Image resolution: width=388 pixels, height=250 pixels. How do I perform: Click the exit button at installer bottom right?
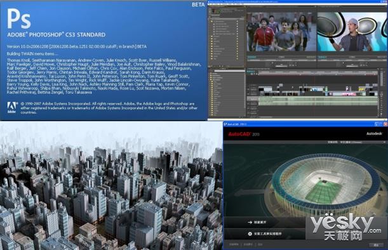[x=376, y=245]
